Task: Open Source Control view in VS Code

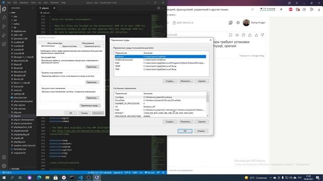Action: tap(4, 27)
